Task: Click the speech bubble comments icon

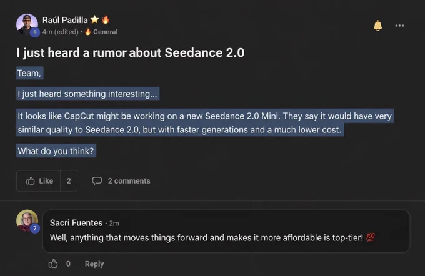Action: pos(97,180)
